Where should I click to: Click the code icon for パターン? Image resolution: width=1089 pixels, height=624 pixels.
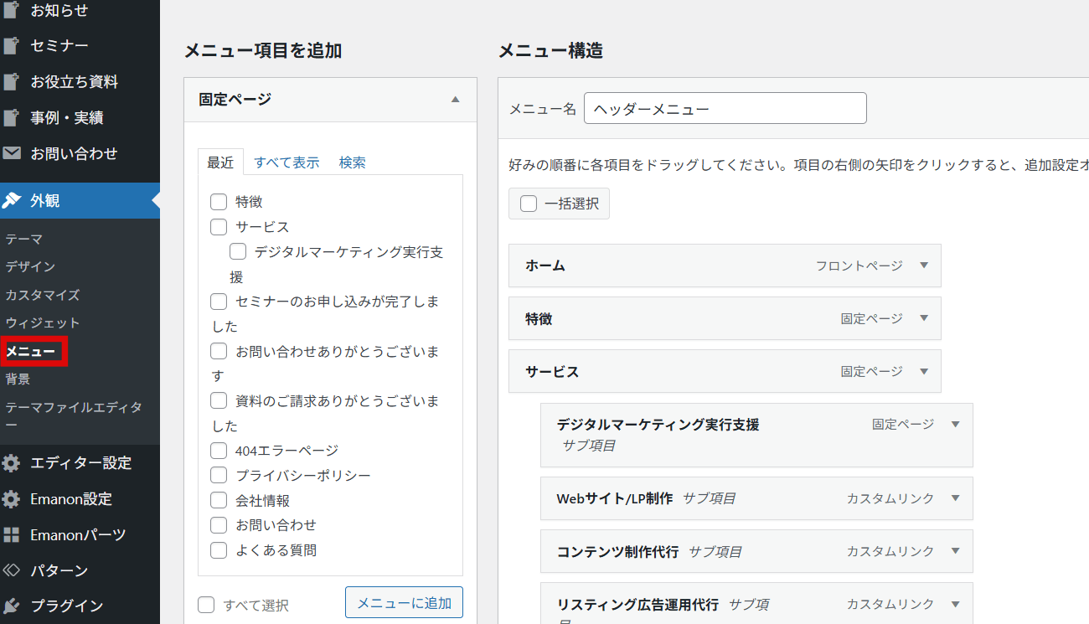tap(12, 571)
